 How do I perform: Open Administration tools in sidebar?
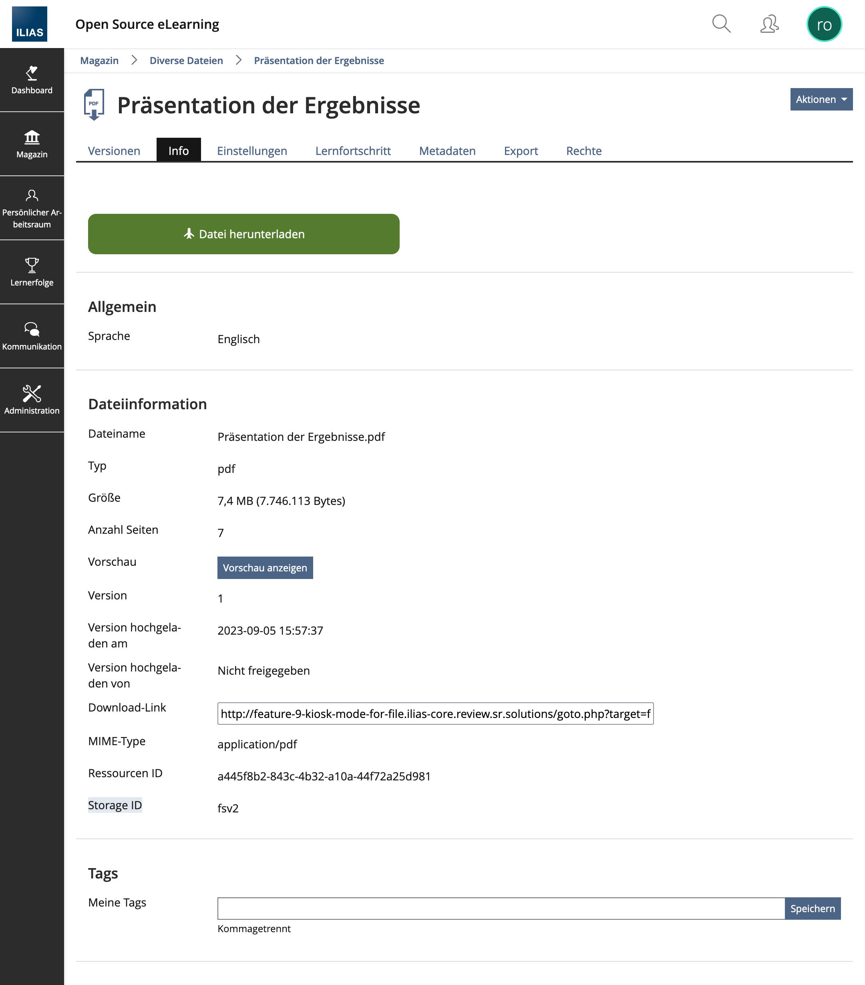(x=32, y=400)
